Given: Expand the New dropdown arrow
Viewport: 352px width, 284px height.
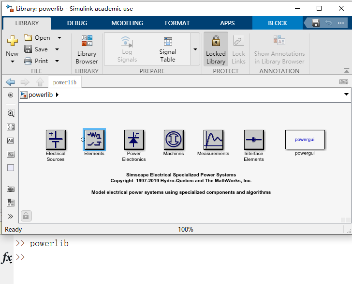Looking at the screenshot, I should point(13,62).
